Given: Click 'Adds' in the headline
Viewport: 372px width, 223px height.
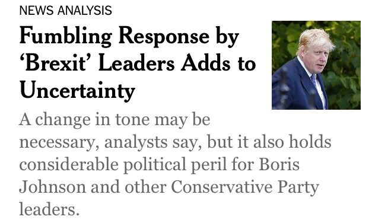Looking at the screenshot, I should pos(205,63).
